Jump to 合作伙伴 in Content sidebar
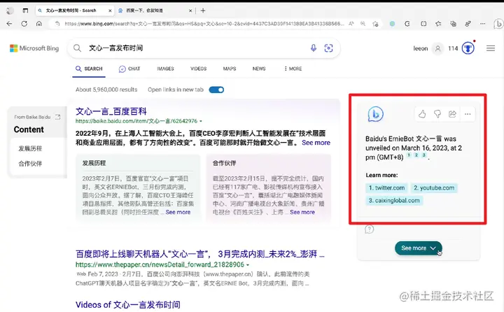Viewport: 504px width, 312px height. tap(30, 164)
